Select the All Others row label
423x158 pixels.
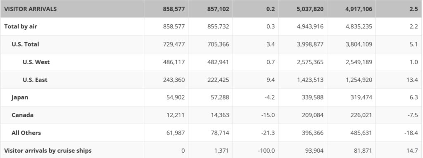click(x=26, y=133)
